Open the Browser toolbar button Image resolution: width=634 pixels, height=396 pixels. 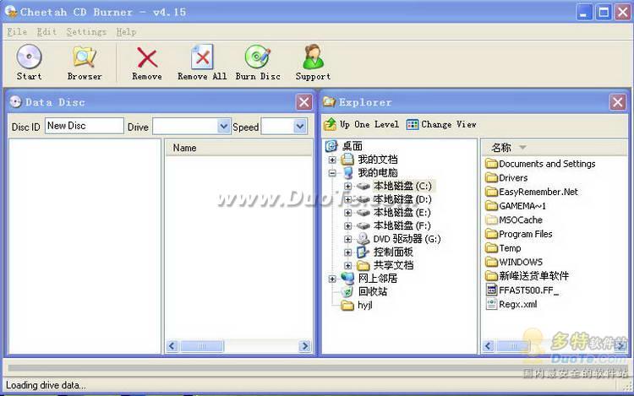[x=85, y=62]
